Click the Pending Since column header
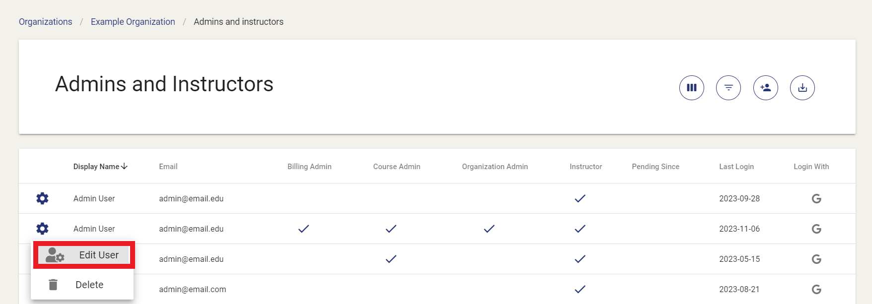Screen dimensions: 872x304 coord(655,167)
